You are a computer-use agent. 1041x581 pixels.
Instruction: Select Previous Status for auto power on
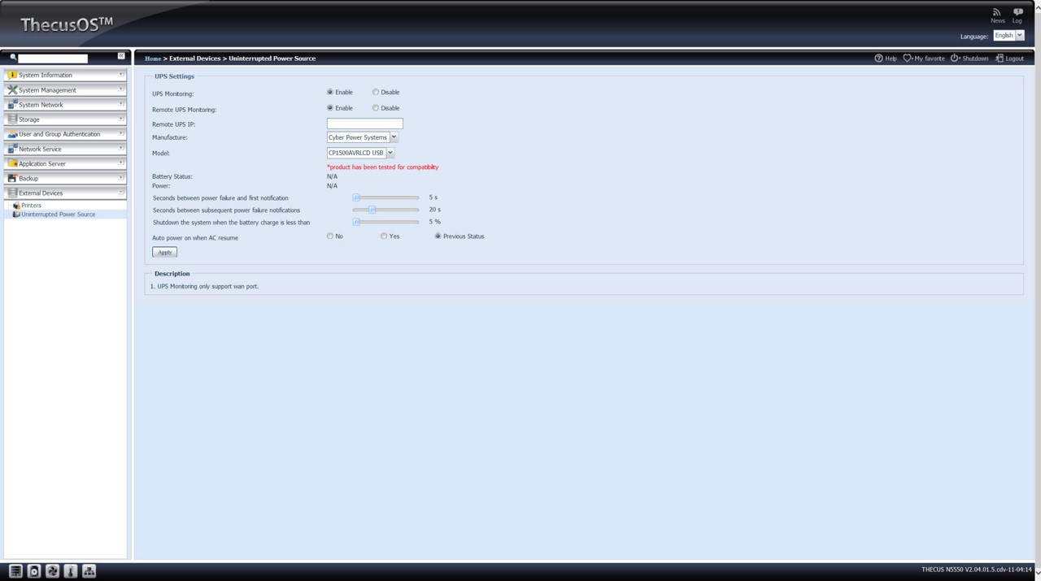coord(438,236)
